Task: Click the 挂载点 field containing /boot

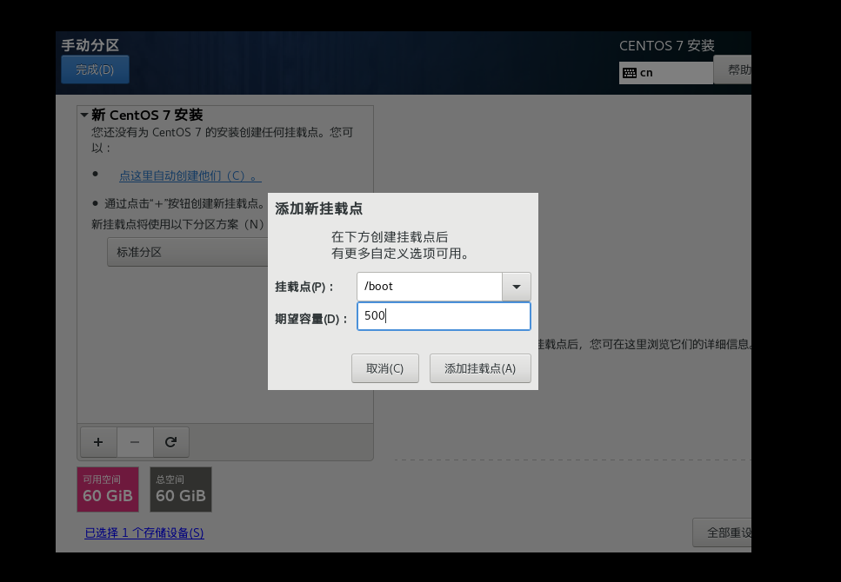Action: pos(430,287)
